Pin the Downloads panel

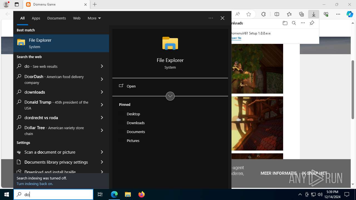tap(312, 23)
